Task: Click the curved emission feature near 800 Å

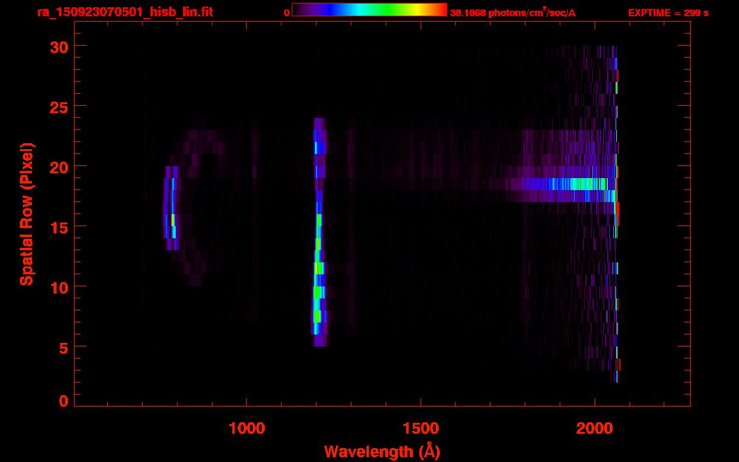Action: tap(172, 208)
